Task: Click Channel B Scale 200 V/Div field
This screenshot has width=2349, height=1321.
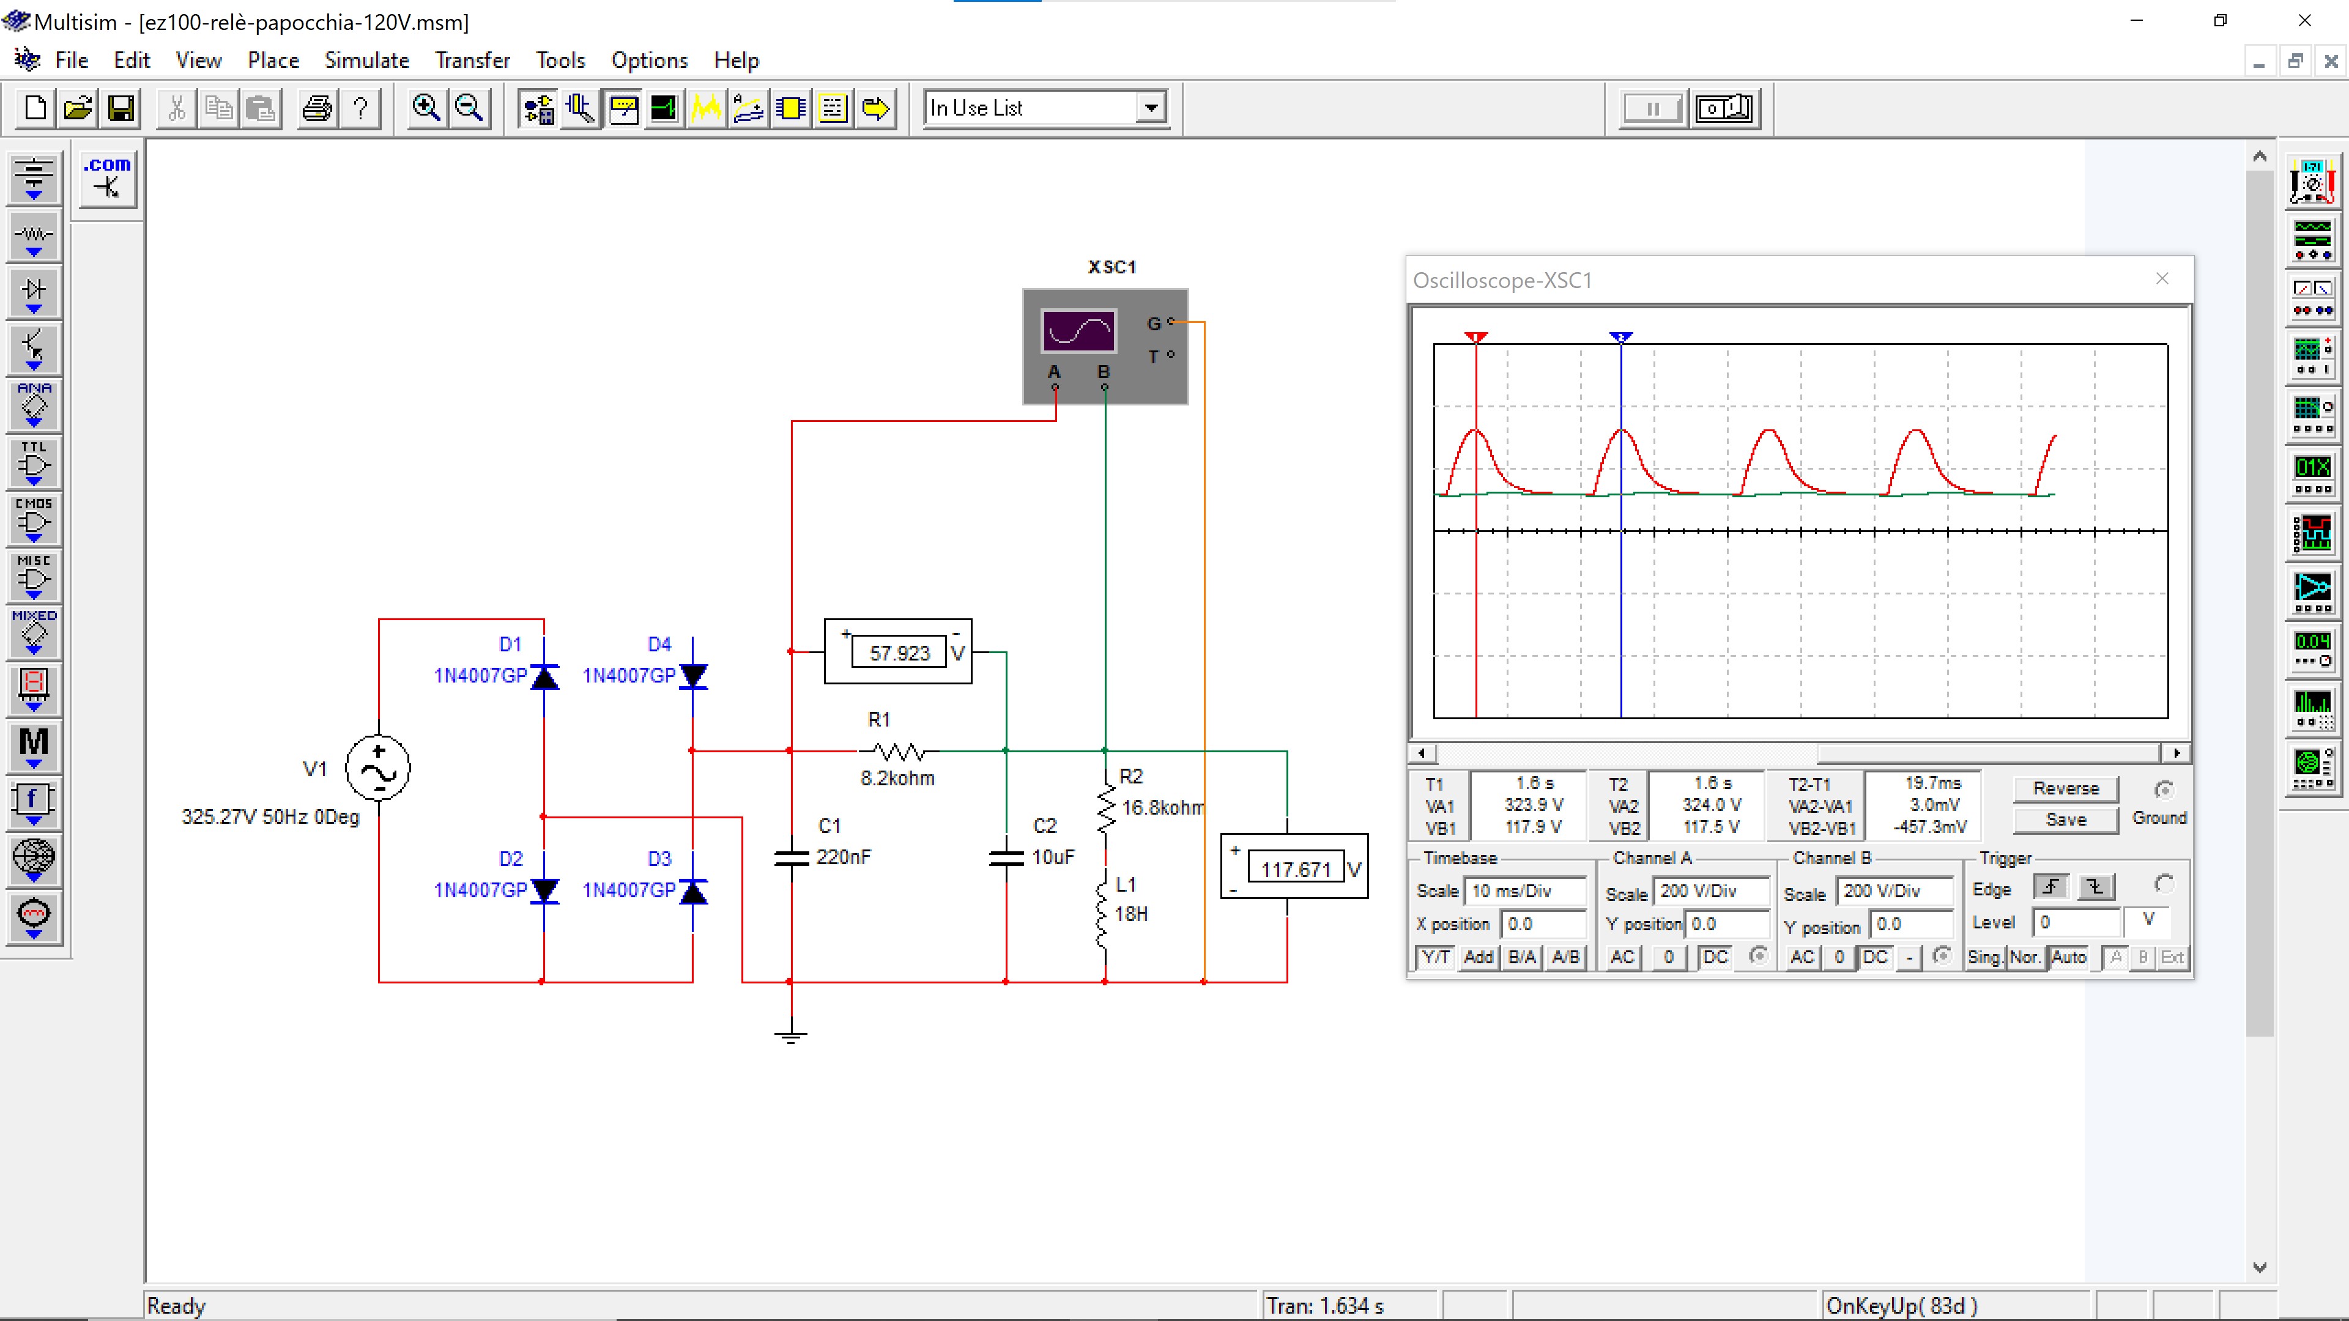Action: click(1894, 890)
